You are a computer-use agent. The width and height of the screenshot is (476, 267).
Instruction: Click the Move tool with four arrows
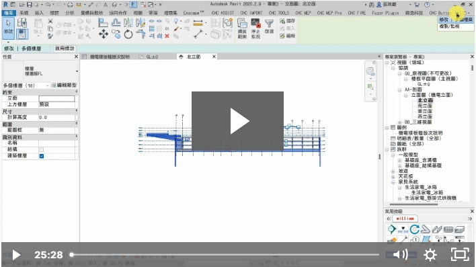click(x=104, y=34)
